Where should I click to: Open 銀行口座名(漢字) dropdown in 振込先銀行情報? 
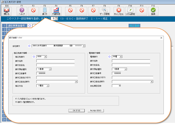click(x=76, y=81)
